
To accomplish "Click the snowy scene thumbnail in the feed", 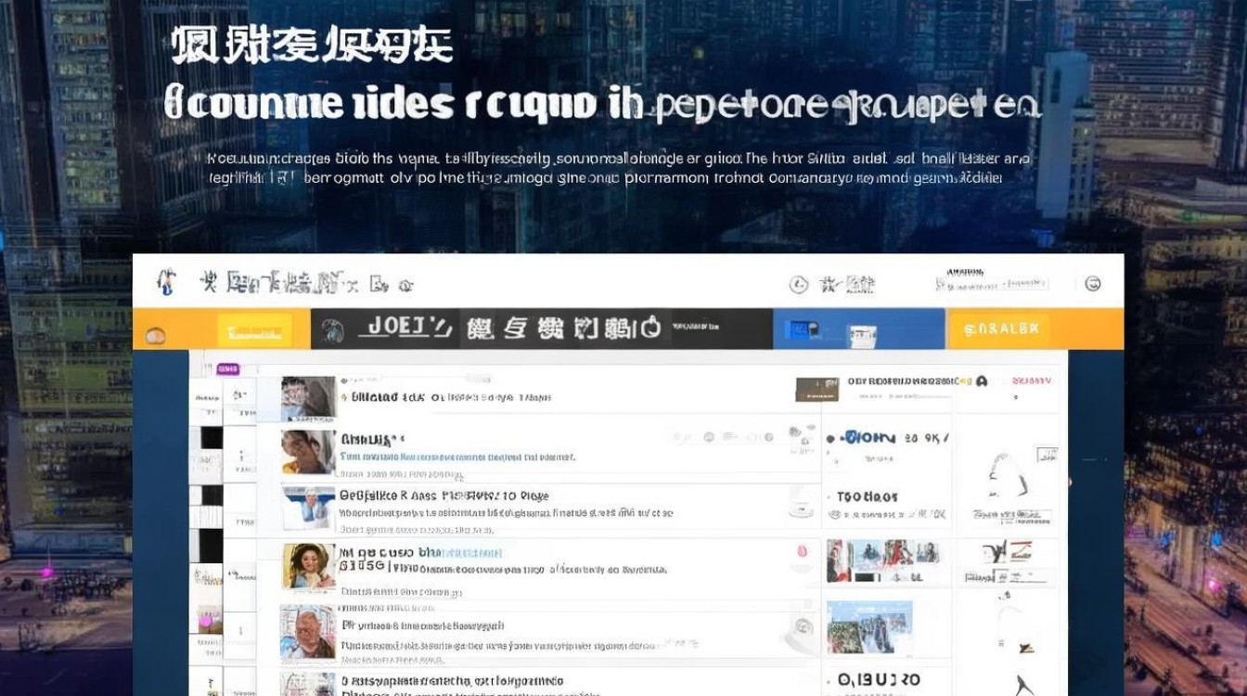I will [868, 627].
